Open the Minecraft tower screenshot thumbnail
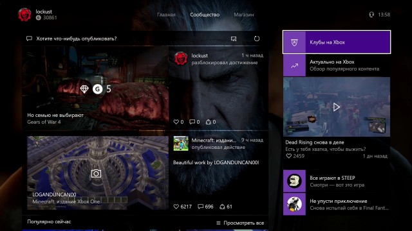The width and height of the screenshot is (412, 231). point(98,173)
